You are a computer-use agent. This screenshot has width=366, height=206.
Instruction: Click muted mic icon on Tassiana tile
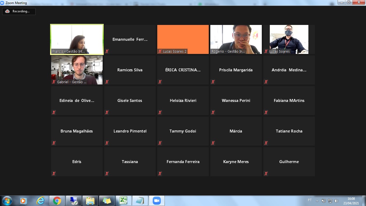107,174
